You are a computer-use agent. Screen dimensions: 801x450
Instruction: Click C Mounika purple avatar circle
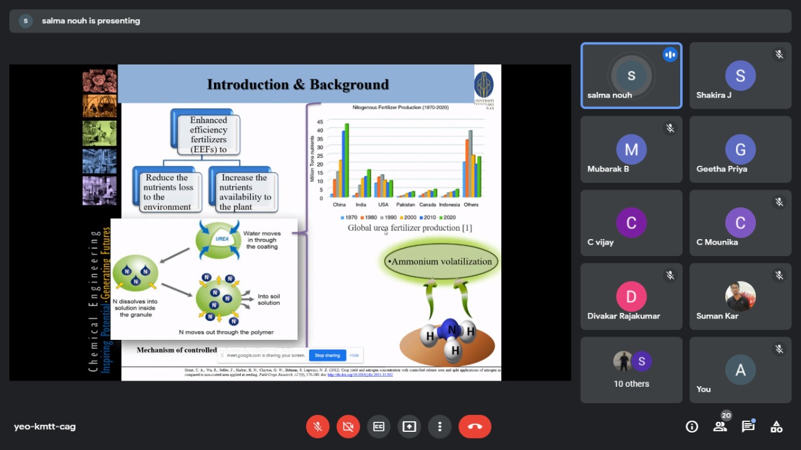pyautogui.click(x=740, y=223)
